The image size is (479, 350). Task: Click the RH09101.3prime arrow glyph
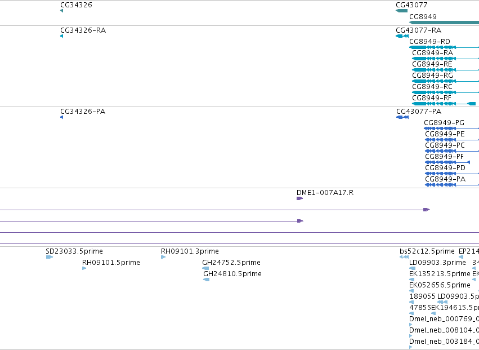click(163, 257)
